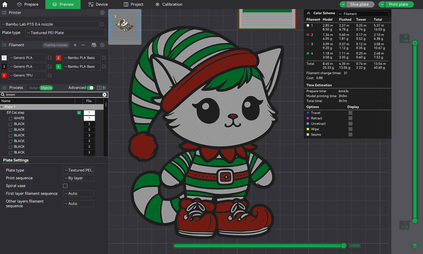Edit filament 2 Bambu PLA Basic preset
Screen dimensions: 423x254
tap(104, 58)
